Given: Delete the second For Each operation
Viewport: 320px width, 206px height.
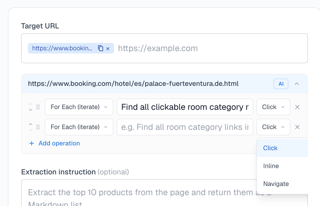Looking at the screenshot, I should click(297, 127).
